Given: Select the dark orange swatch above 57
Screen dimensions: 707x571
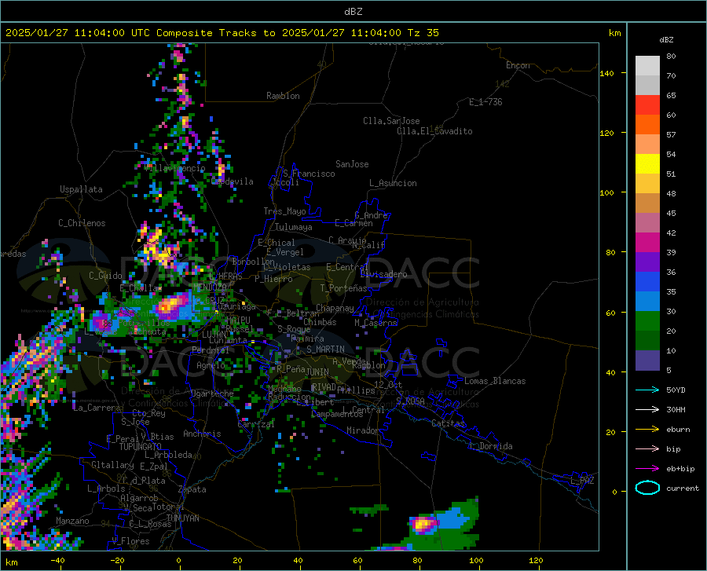Looking at the screenshot, I should (647, 124).
